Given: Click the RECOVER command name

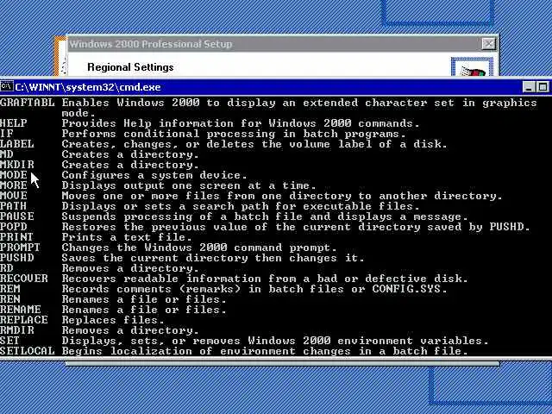Looking at the screenshot, I should (24, 279).
